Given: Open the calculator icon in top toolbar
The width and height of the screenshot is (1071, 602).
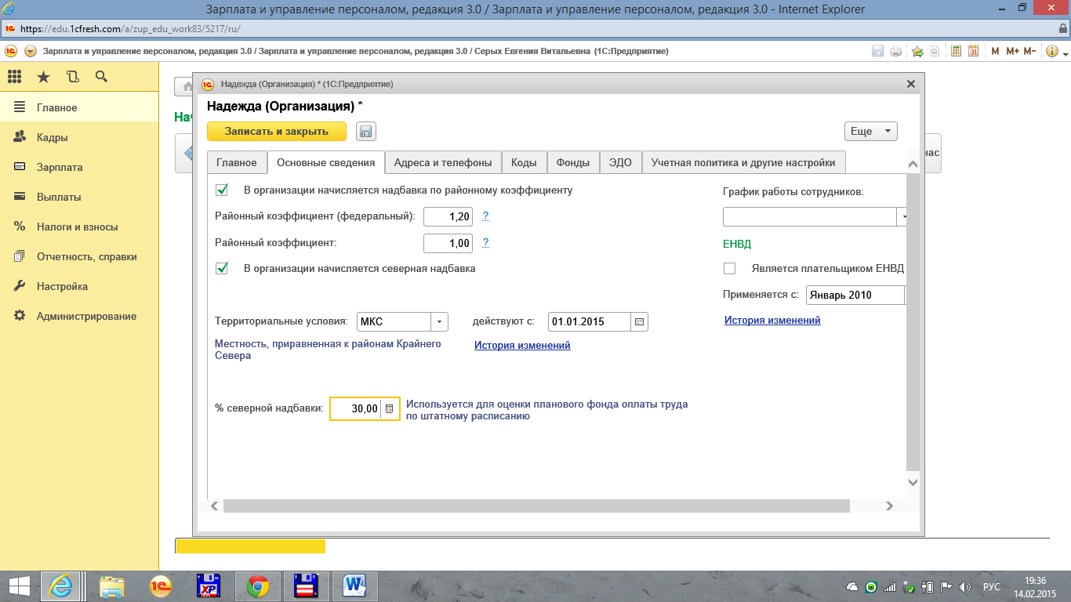Looking at the screenshot, I should 956,51.
